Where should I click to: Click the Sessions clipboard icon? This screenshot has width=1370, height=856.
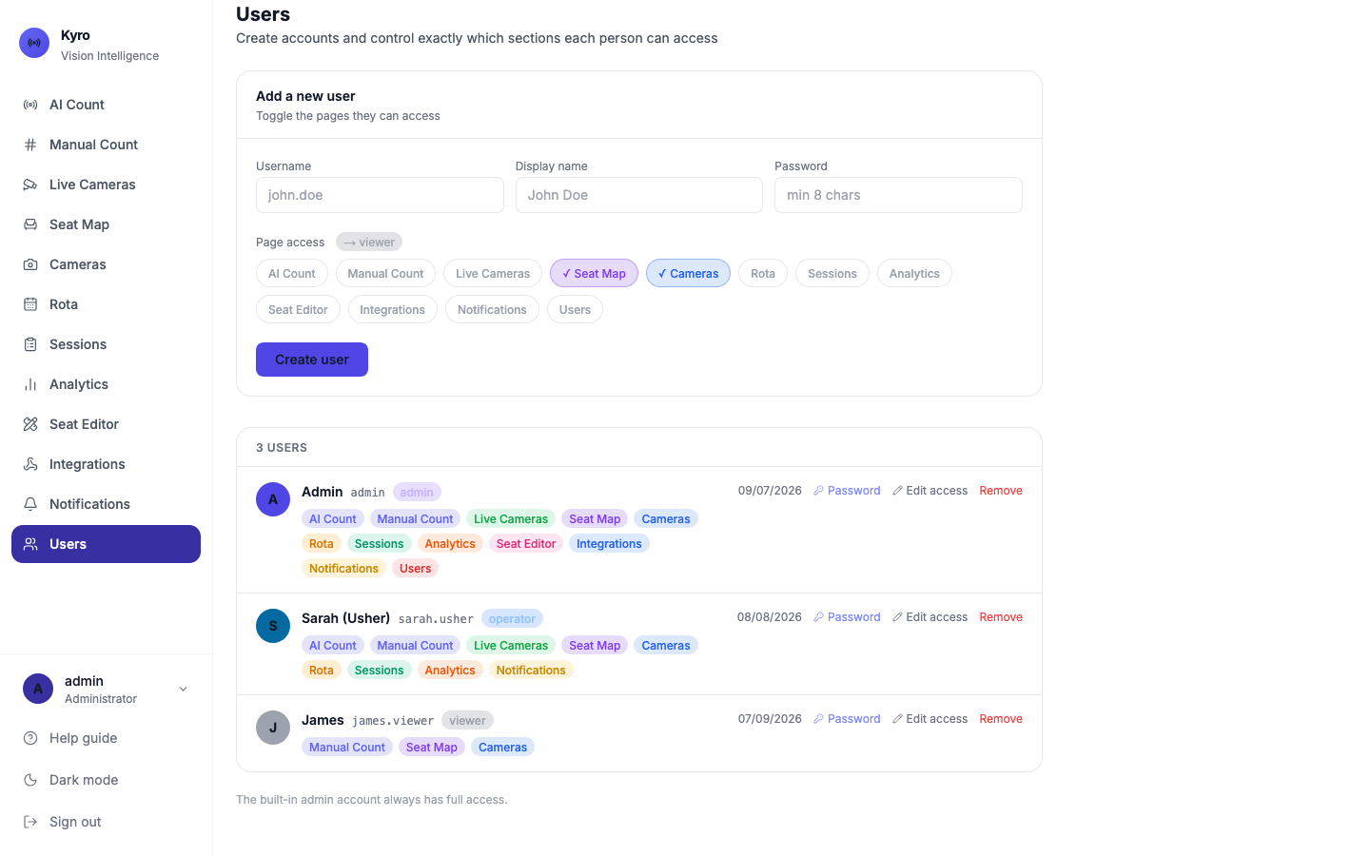pyautogui.click(x=30, y=344)
